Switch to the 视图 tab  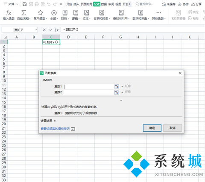(118, 4)
